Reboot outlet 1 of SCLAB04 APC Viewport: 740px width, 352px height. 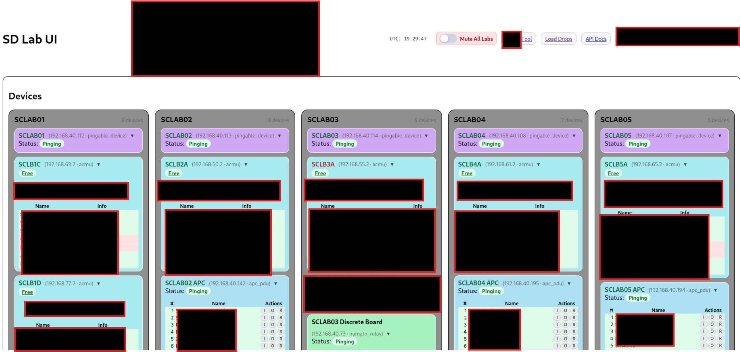(x=574, y=311)
